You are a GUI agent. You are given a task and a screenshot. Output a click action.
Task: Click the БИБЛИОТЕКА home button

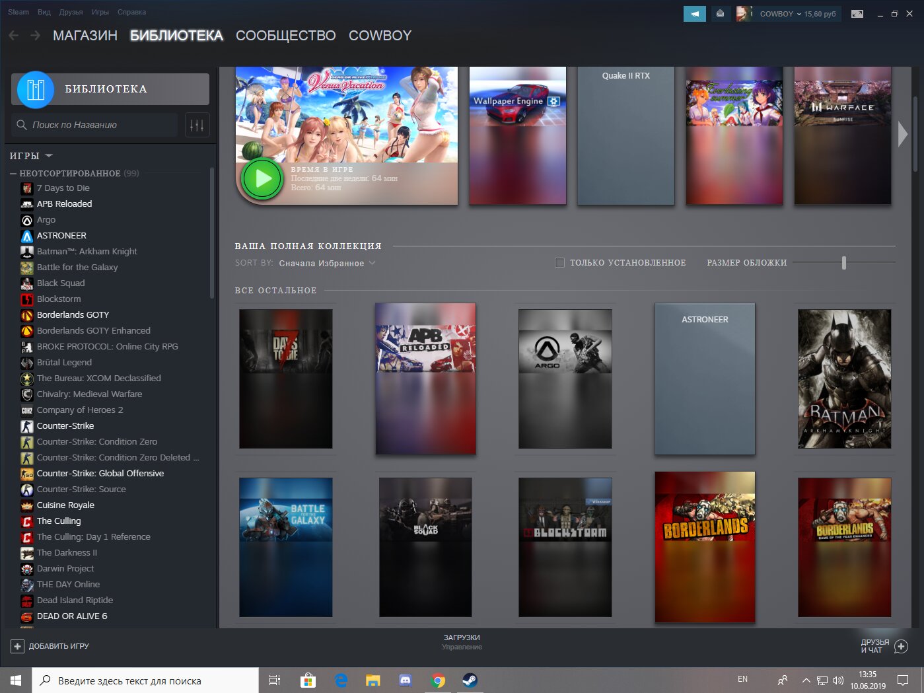pos(110,89)
